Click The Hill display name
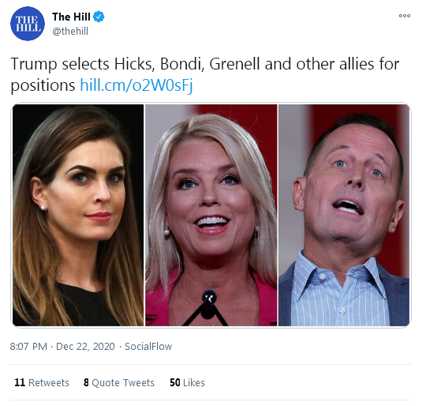Viewport: 422px width, 406px height. [71, 17]
